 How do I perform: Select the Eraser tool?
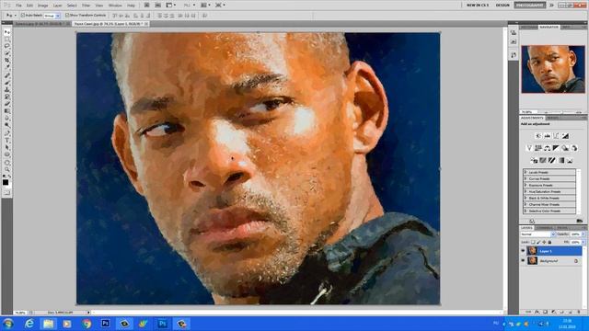6,104
